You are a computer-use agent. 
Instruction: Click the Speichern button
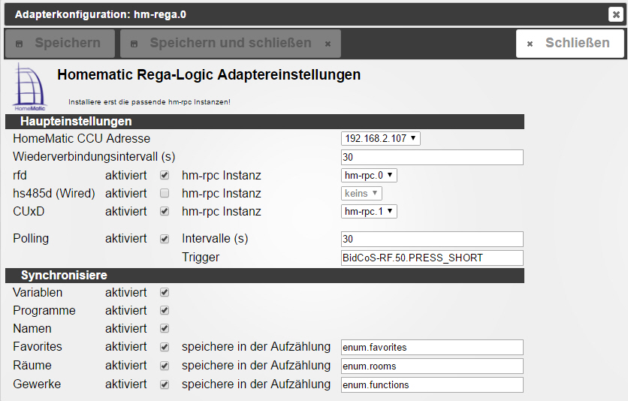60,44
